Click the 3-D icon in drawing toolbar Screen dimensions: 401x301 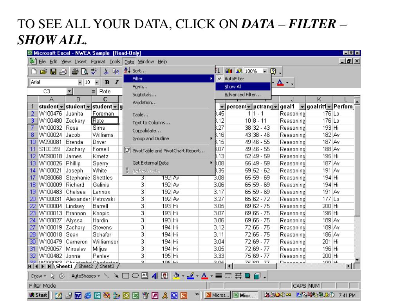point(257,276)
